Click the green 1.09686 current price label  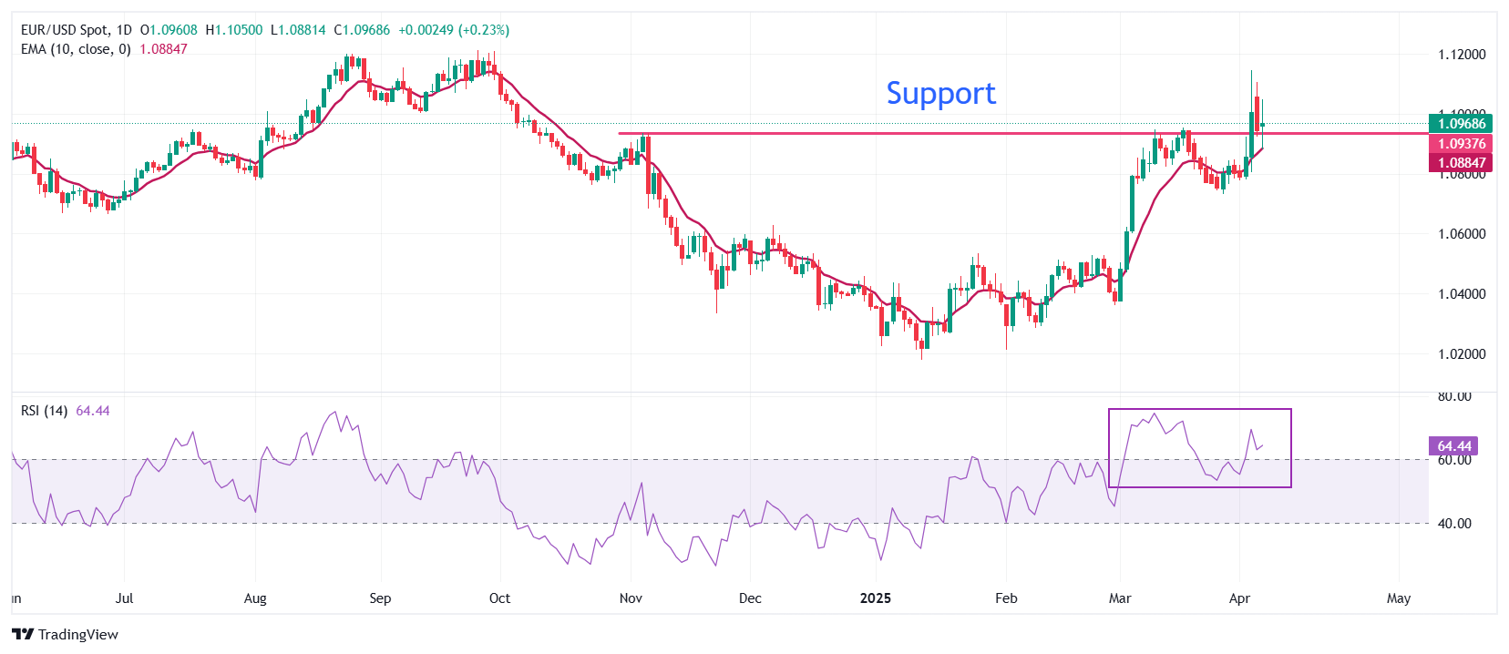click(x=1461, y=124)
